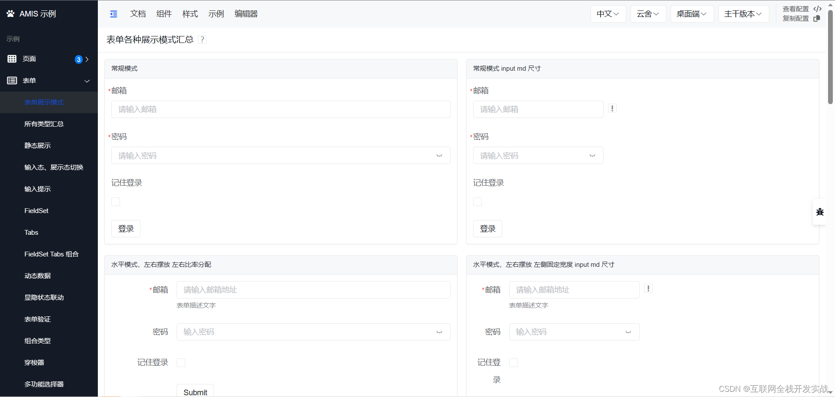Focus 输入密码 input in 左右比率分配 panel
The height and width of the screenshot is (397, 835).
point(314,332)
